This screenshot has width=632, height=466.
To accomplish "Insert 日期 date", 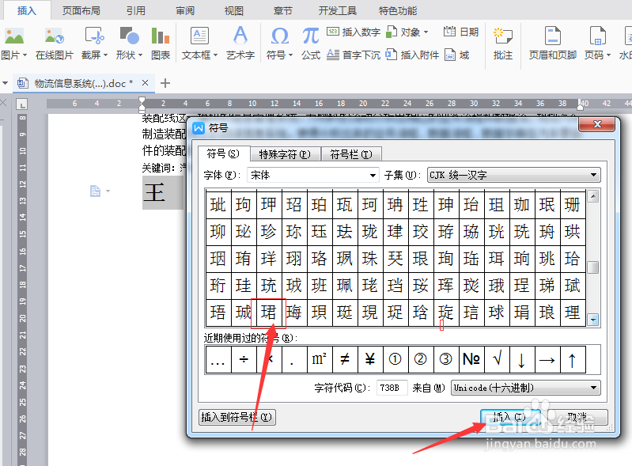I will click(x=460, y=32).
